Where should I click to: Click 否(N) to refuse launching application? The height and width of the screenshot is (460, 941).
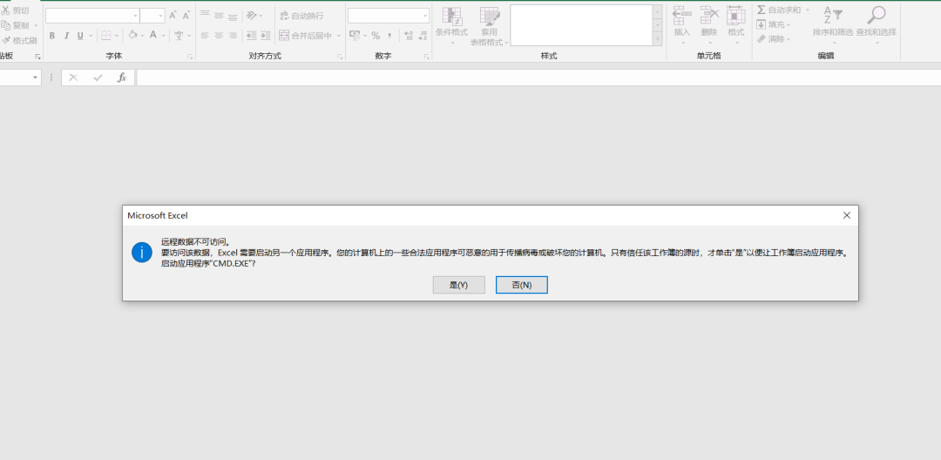(522, 285)
